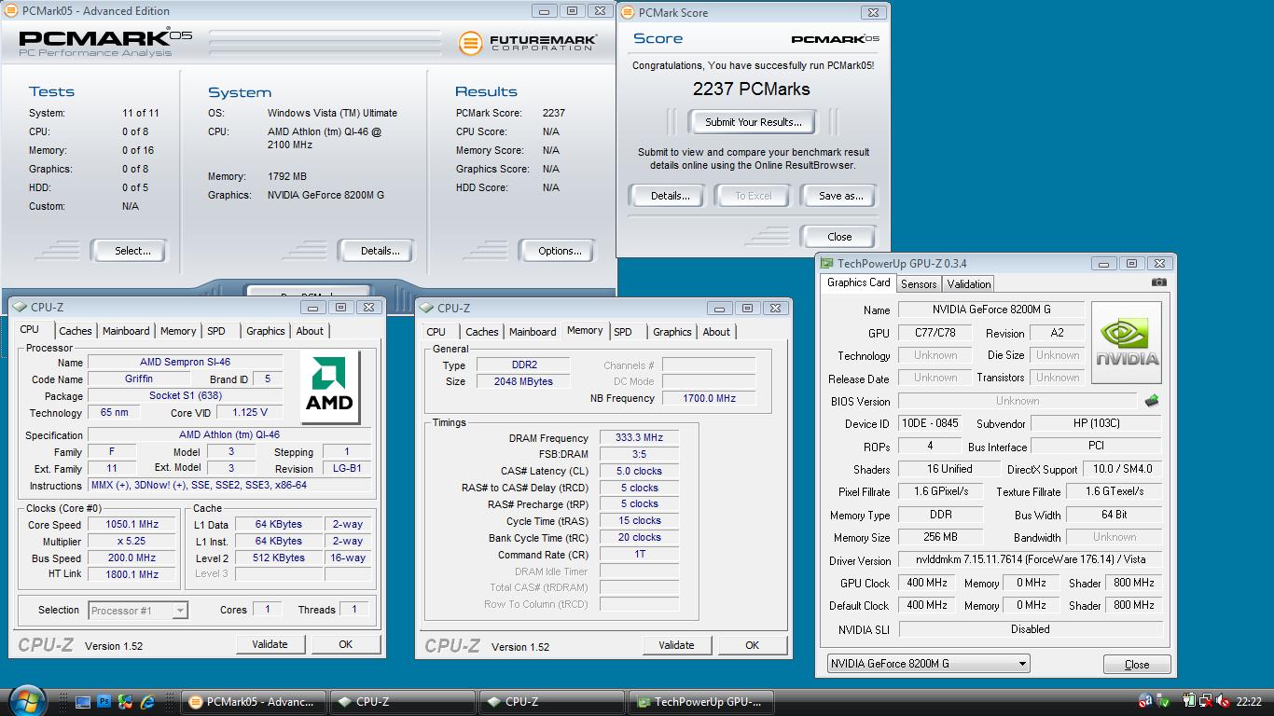1274x716 pixels.
Task: Click the PCMark05 main window title icon
Action: click(x=11, y=11)
